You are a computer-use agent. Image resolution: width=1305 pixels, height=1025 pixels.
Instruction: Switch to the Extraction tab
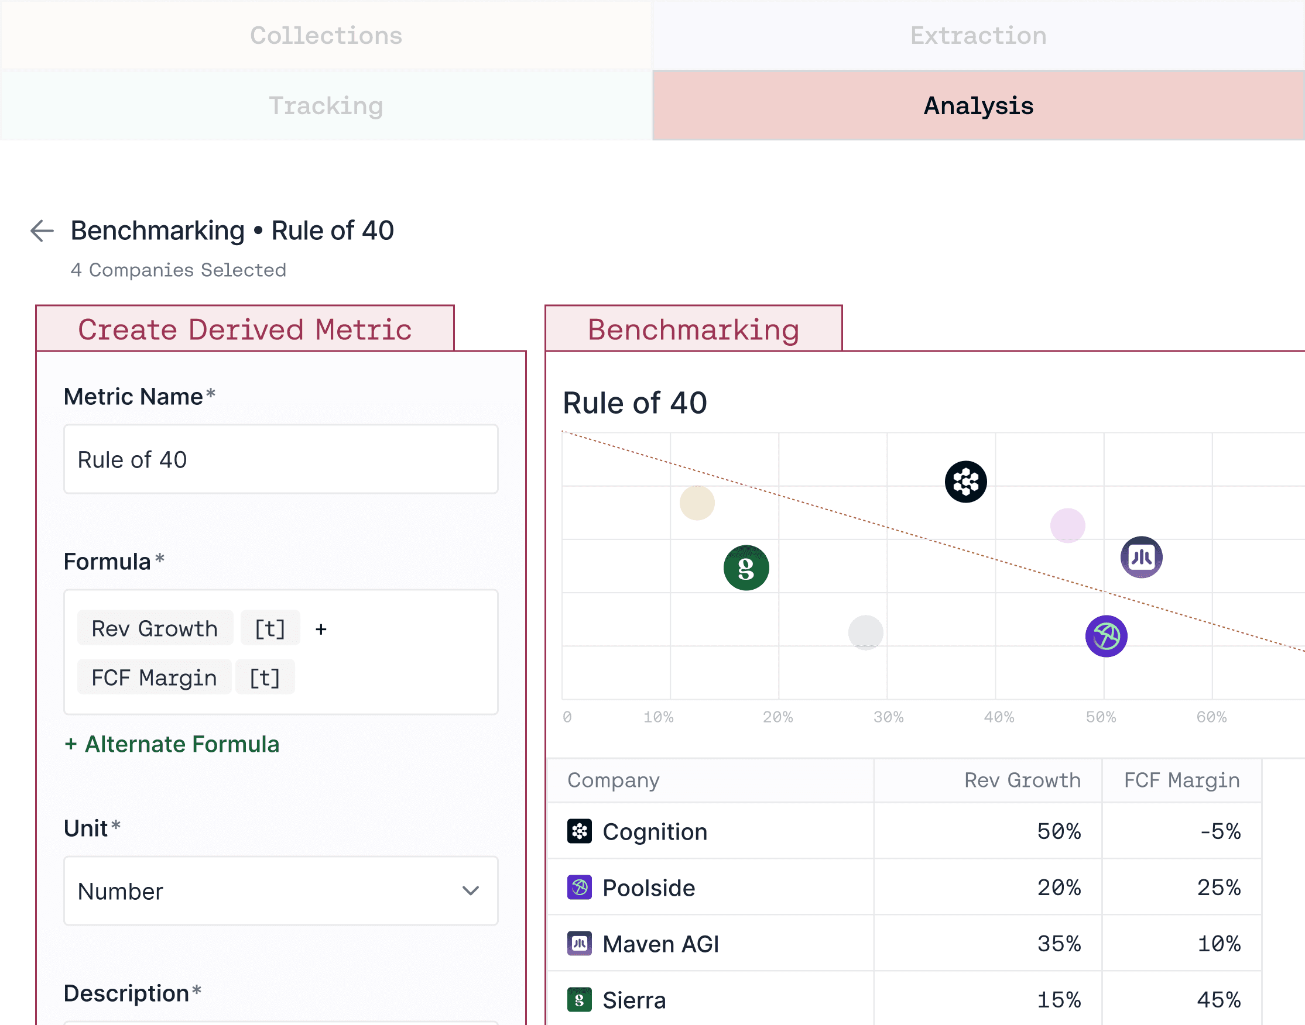(978, 36)
